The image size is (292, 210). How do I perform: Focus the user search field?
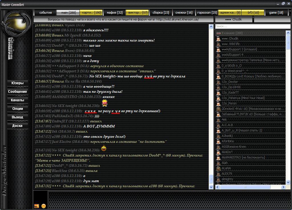(x=252, y=26)
